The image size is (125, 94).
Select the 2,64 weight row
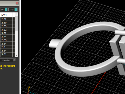point(7,51)
